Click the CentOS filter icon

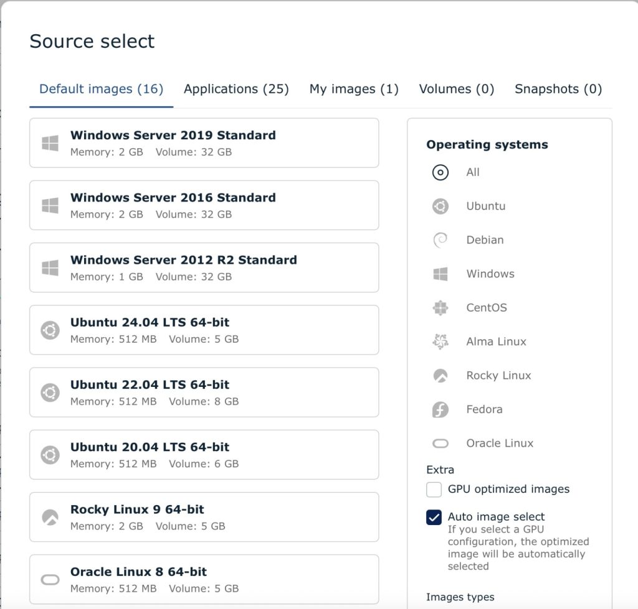[440, 307]
